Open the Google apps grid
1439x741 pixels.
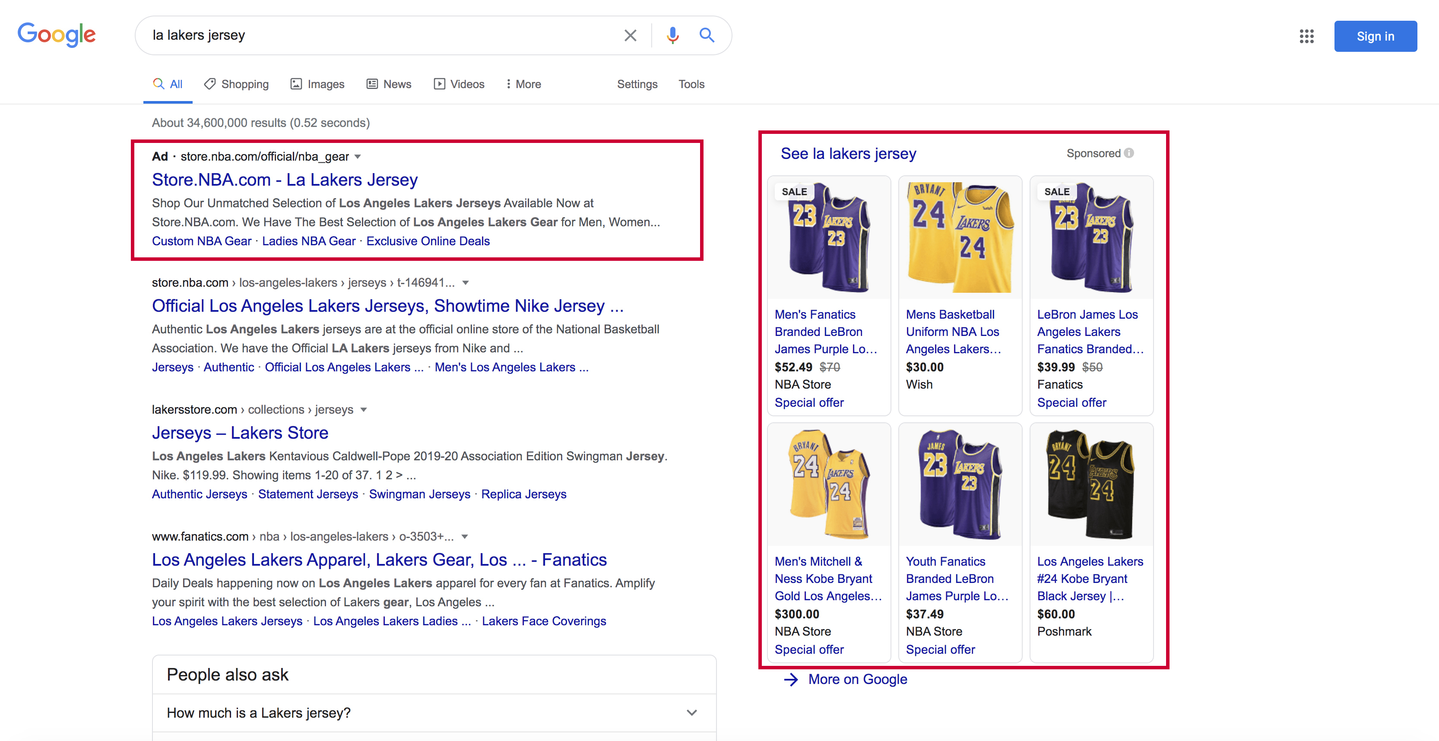point(1306,36)
